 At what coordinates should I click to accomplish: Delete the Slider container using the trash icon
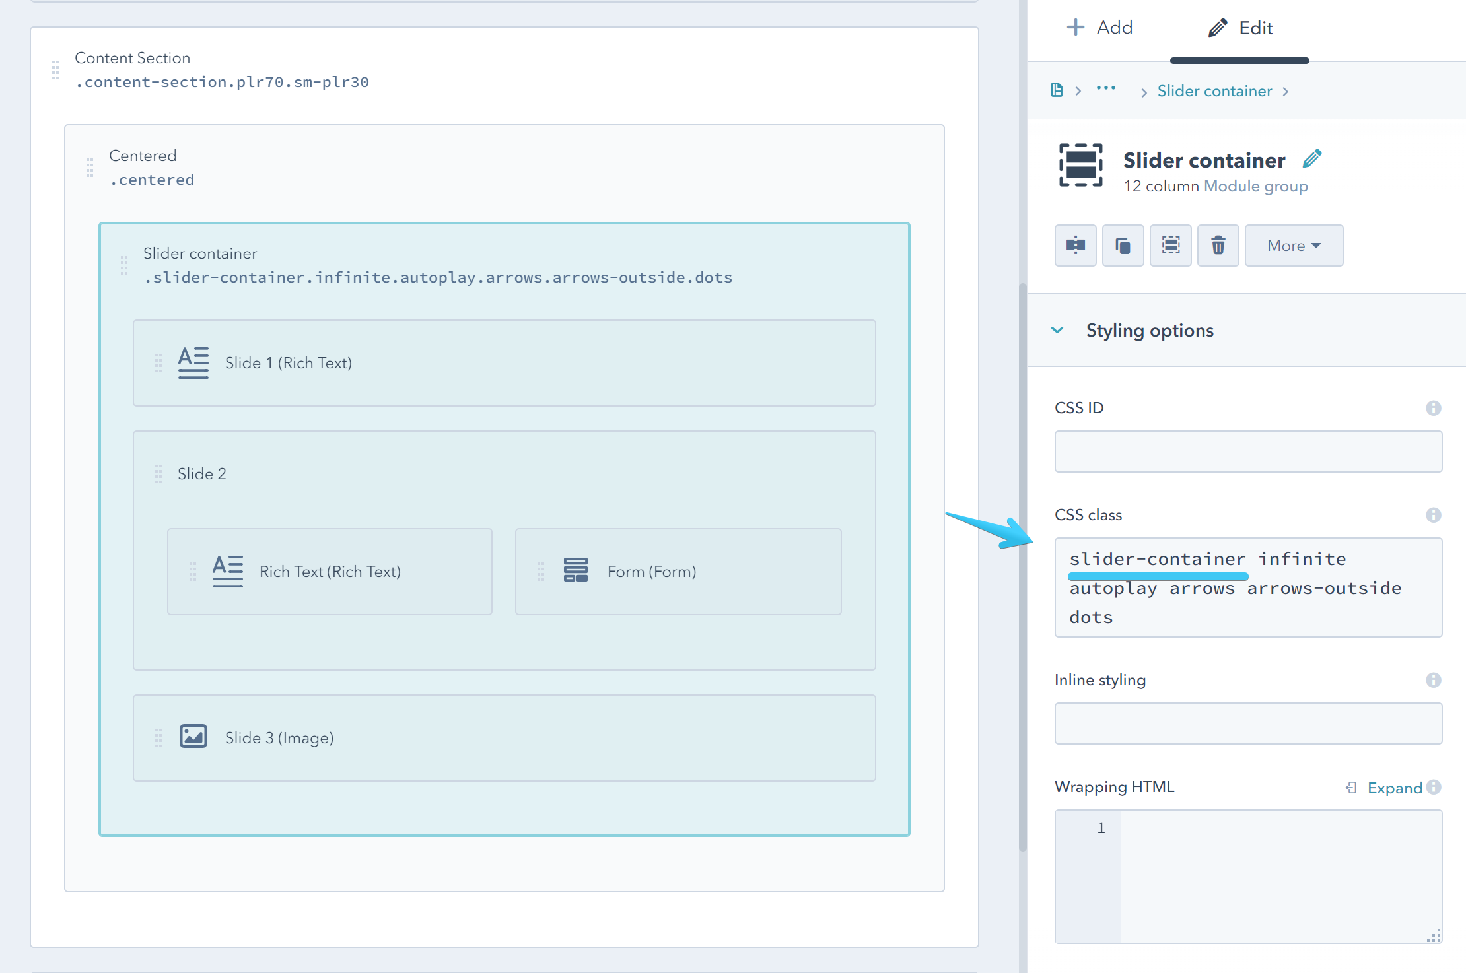[x=1218, y=245]
